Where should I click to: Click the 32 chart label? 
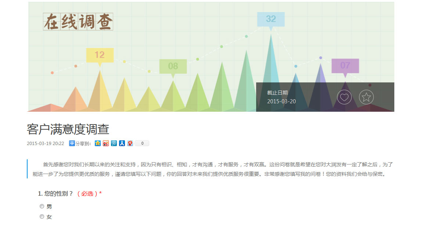(271, 19)
